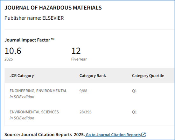Viewport: 175px width, 140px height.
Task: Click the 28/395 category rank value
Action: click(x=85, y=112)
